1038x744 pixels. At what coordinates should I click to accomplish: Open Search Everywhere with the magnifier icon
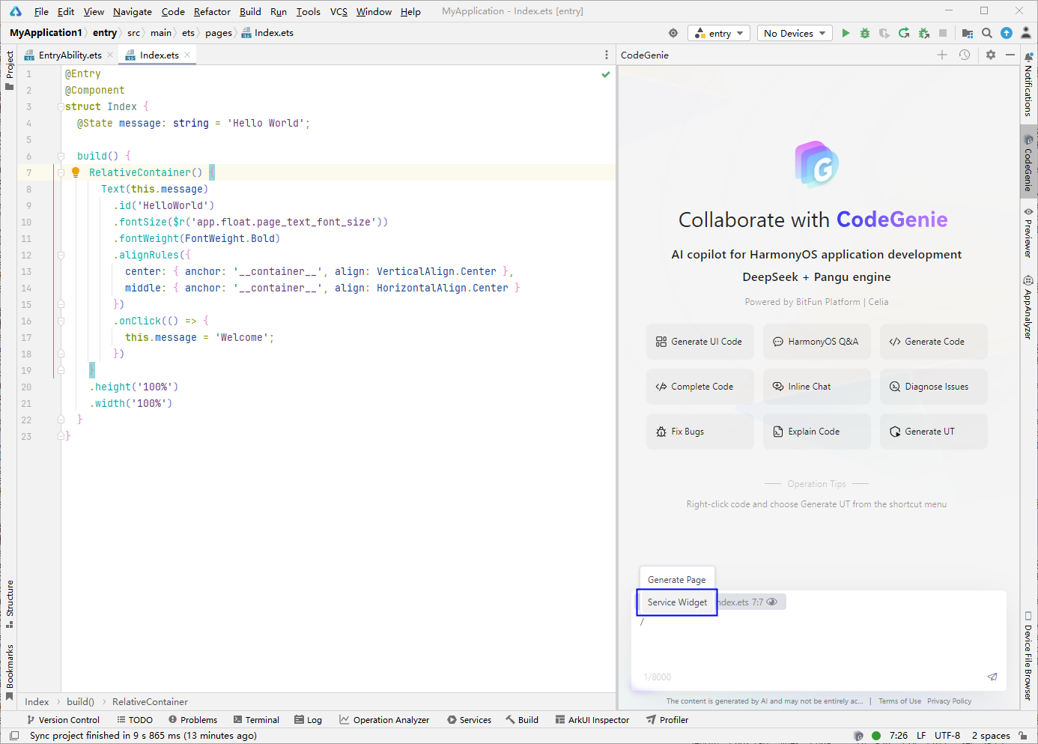[x=987, y=32]
